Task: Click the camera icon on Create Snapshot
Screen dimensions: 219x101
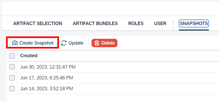Action: [15, 43]
